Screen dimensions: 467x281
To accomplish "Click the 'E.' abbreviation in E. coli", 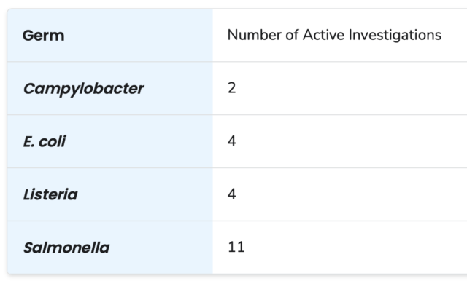I will pos(28,142).
